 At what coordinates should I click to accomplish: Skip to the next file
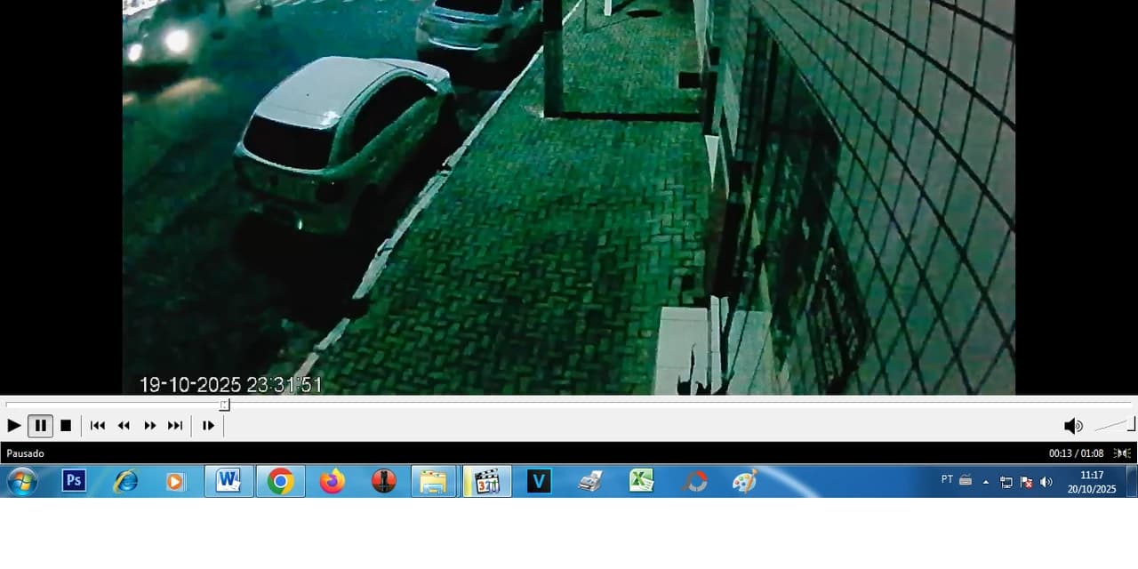[175, 426]
